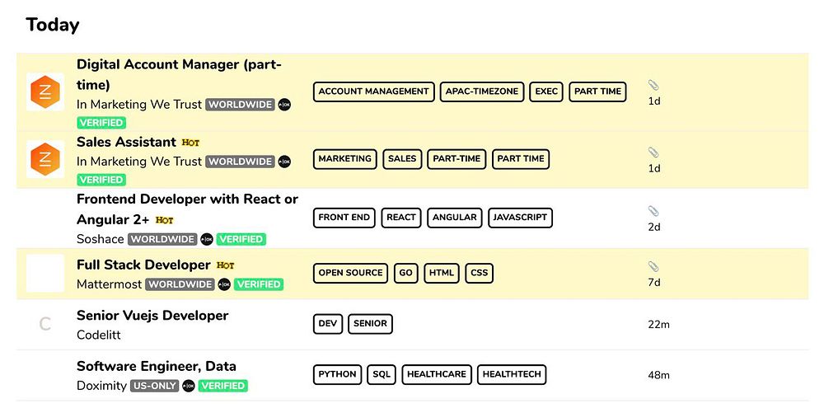824x408 pixels.
Task: Click the Codelitt 'C' logo placeholder
Action: 45,324
